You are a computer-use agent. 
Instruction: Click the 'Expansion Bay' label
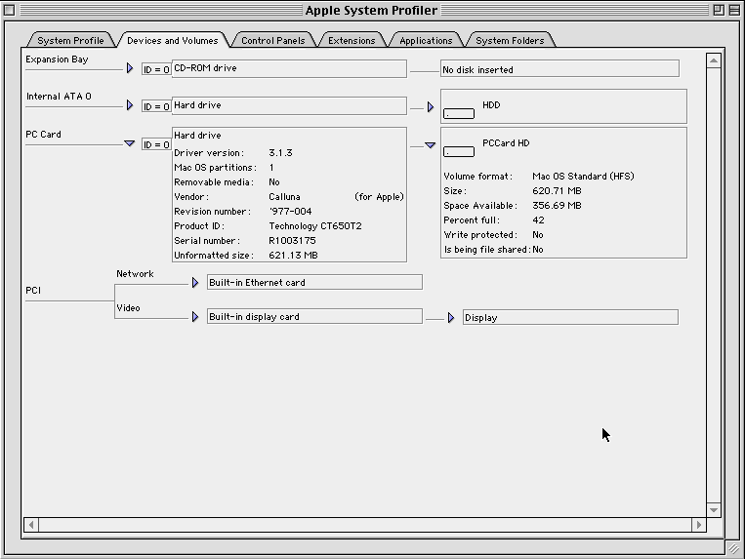pyautogui.click(x=57, y=60)
